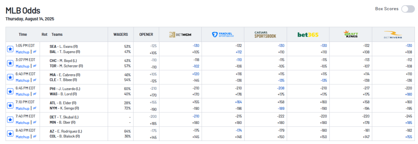Select BetMGM -130 odds for SEA
The width and height of the screenshot is (418, 144).
click(x=196, y=45)
